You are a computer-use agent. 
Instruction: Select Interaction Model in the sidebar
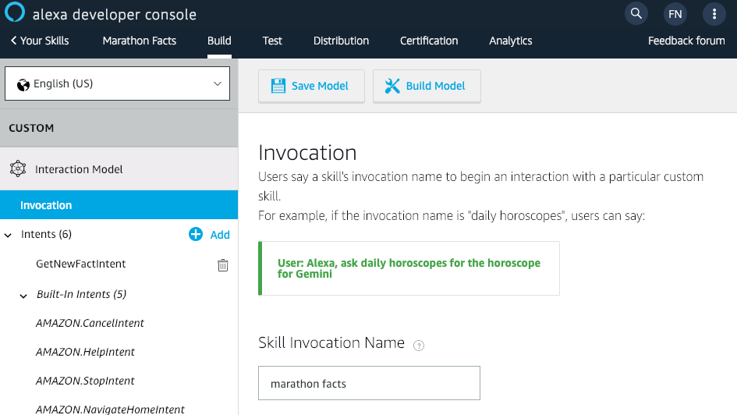[x=119, y=169]
